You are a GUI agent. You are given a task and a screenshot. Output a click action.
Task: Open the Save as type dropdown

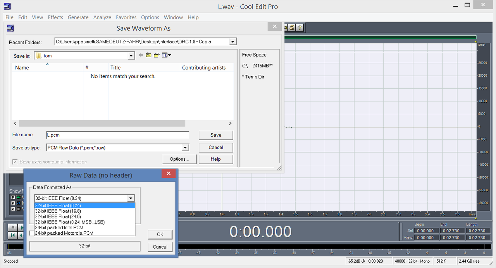point(185,148)
